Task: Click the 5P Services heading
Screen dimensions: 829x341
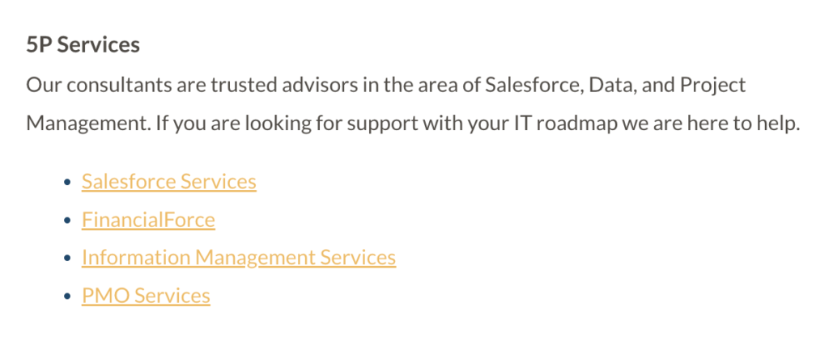Action: coord(83,45)
